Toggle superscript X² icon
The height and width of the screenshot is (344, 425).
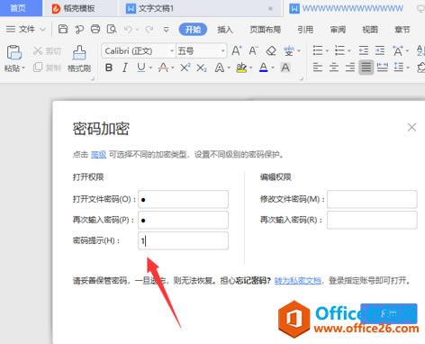tap(185, 68)
